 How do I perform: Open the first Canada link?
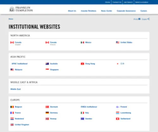[18, 42]
